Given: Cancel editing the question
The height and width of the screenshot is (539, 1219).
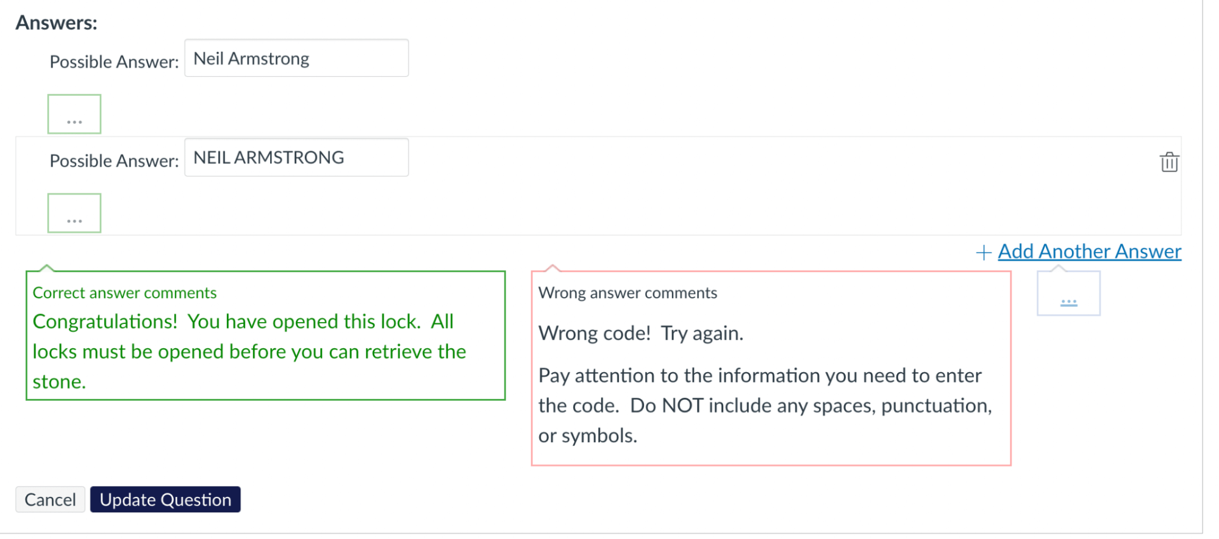Looking at the screenshot, I should 50,499.
